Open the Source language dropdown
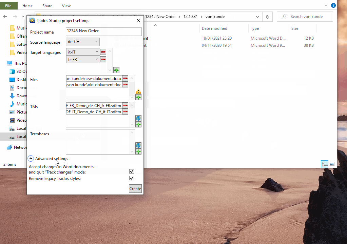 pyautogui.click(x=82, y=42)
